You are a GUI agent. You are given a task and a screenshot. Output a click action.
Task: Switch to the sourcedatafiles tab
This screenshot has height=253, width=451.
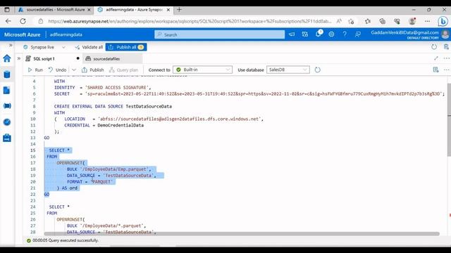(106, 58)
